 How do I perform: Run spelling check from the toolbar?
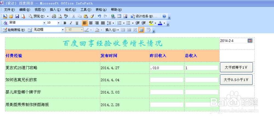point(66,16)
